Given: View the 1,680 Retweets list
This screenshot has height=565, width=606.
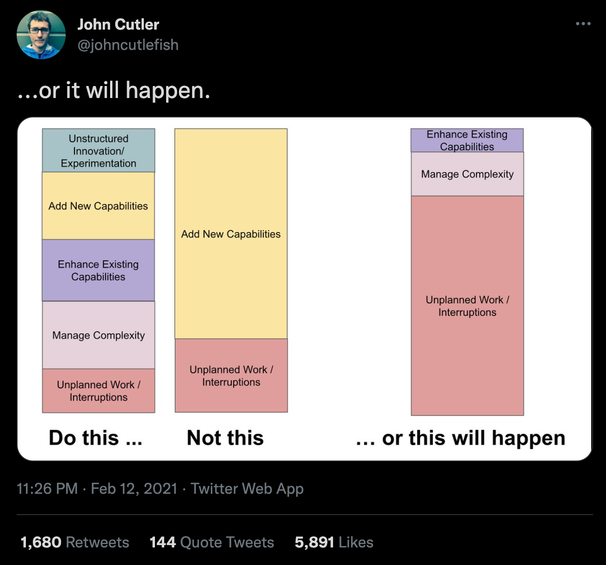Looking at the screenshot, I should pos(75,542).
